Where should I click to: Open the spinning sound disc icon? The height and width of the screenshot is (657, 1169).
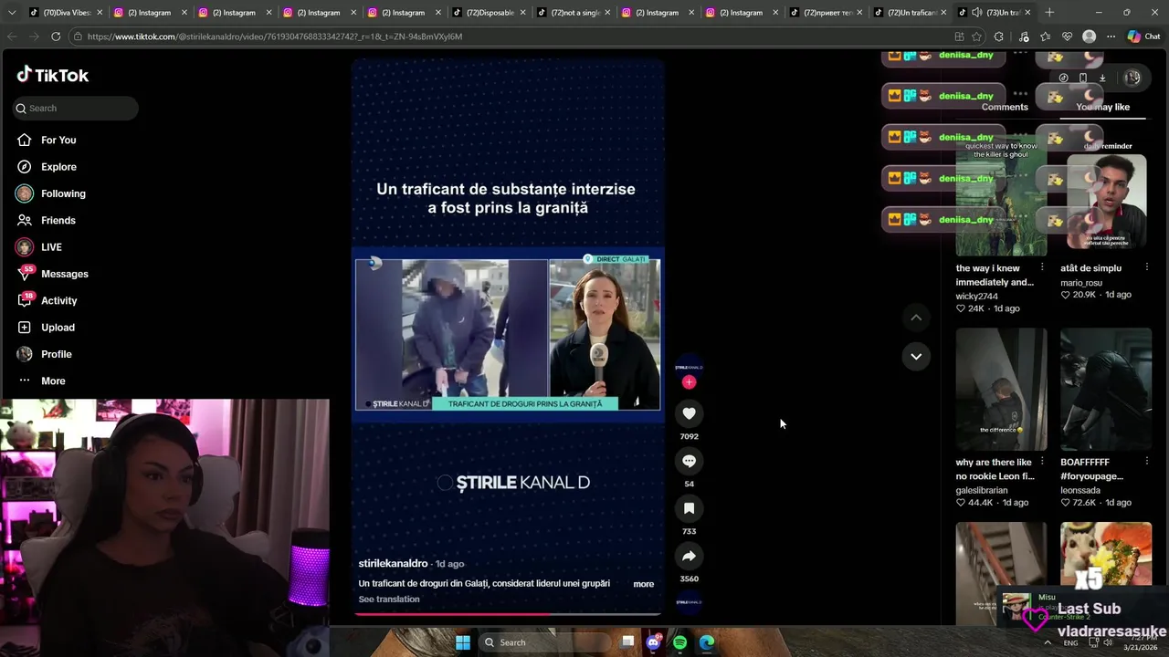[x=689, y=602]
